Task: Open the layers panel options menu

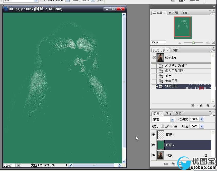Action: point(213,115)
